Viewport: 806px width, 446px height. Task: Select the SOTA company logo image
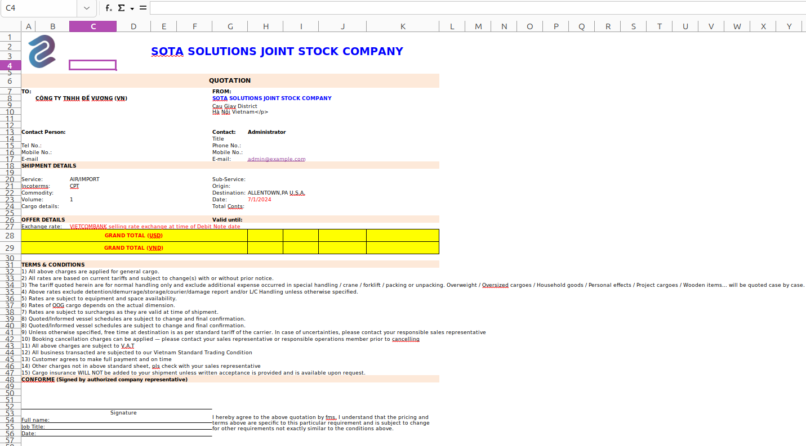(42, 51)
